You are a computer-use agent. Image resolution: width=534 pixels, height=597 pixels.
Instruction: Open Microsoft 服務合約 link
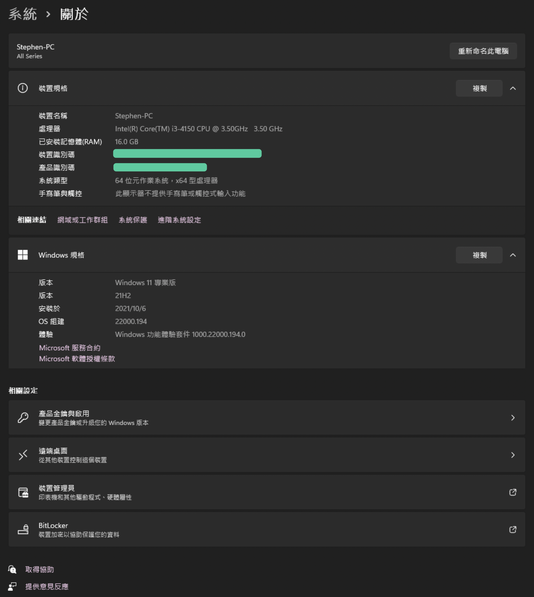pyautogui.click(x=69, y=348)
